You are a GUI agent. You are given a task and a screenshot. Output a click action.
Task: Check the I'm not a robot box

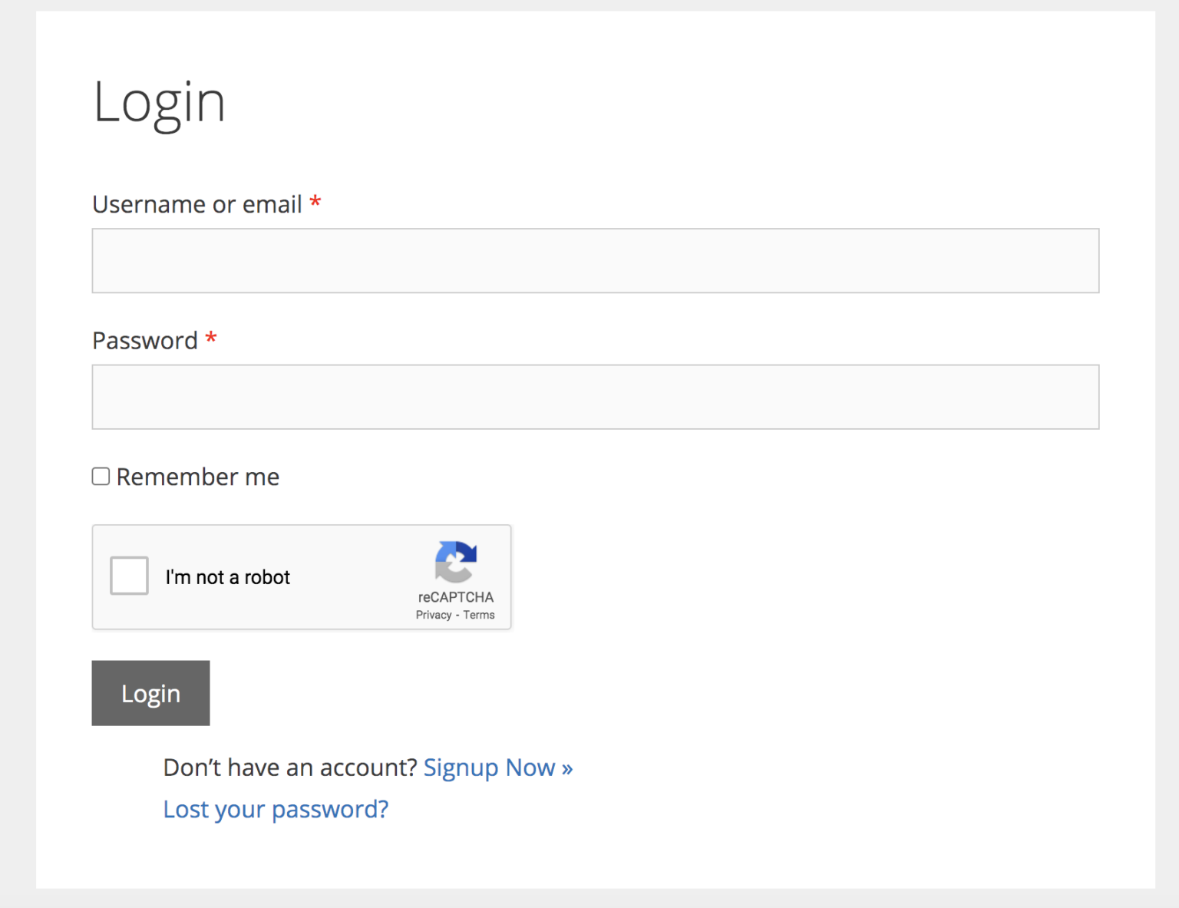tap(128, 575)
